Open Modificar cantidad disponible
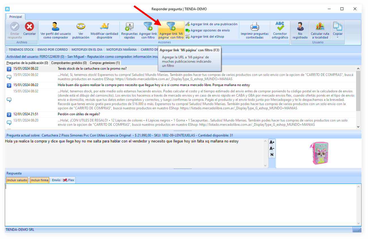This screenshot has height=239, width=368. pyautogui.click(x=104, y=31)
